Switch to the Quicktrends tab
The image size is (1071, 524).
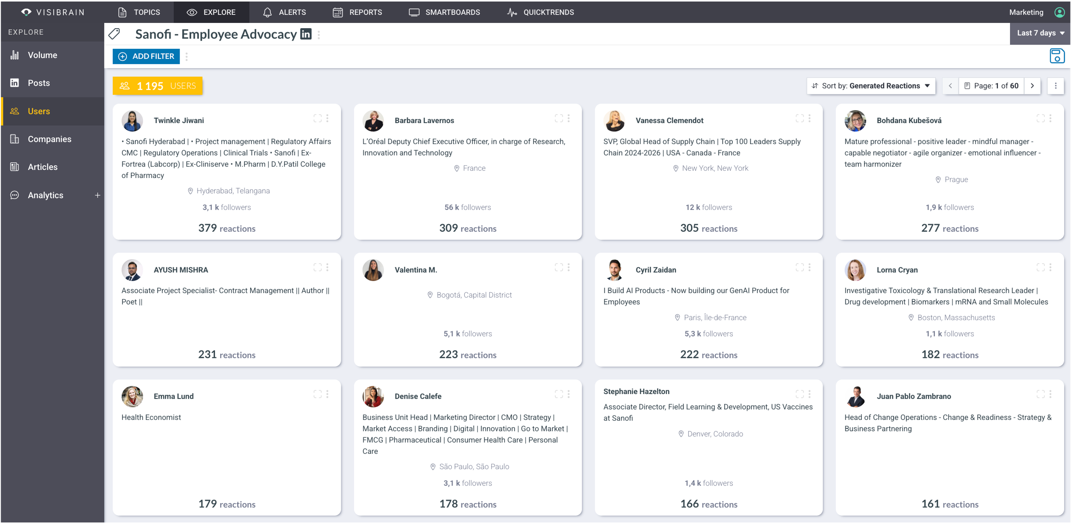click(x=541, y=12)
